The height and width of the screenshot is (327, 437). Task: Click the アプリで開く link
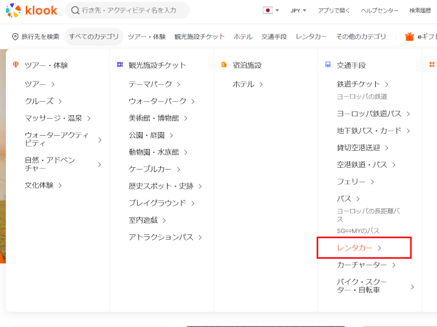(335, 10)
